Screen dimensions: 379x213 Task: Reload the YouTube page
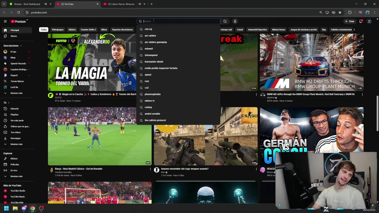tap(18, 12)
